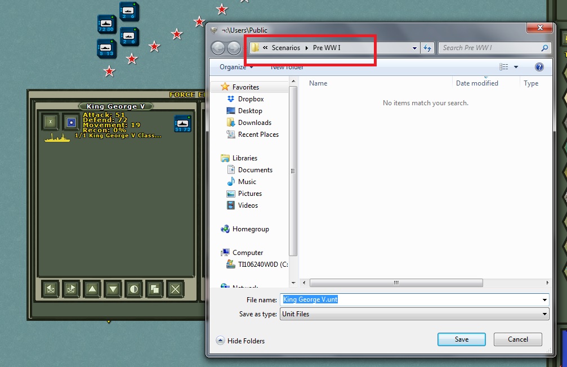Open the view options dropdown arrow
The image size is (567, 367).
[x=516, y=67]
